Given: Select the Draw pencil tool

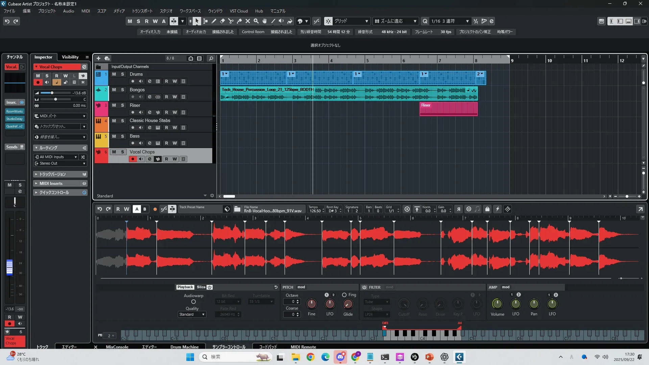Looking at the screenshot, I should 214,21.
